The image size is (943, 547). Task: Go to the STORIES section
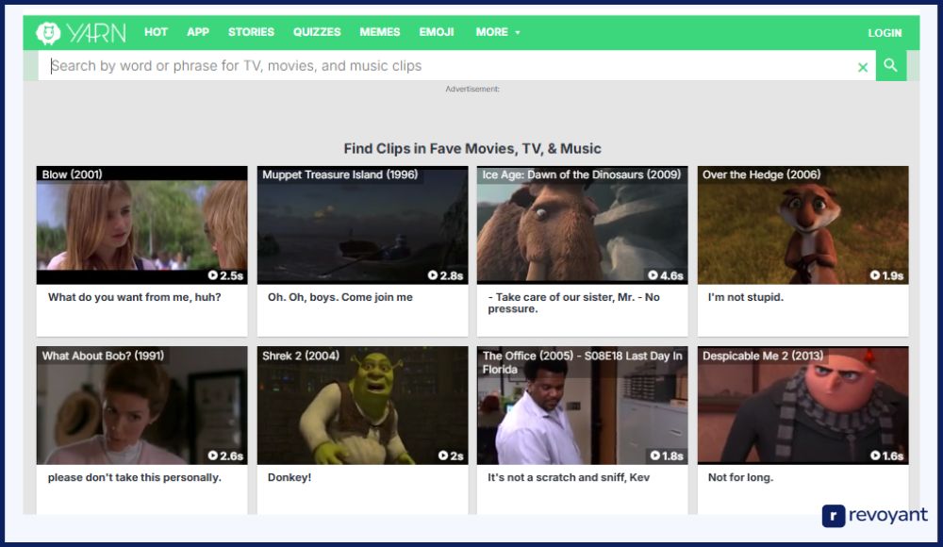tap(251, 32)
